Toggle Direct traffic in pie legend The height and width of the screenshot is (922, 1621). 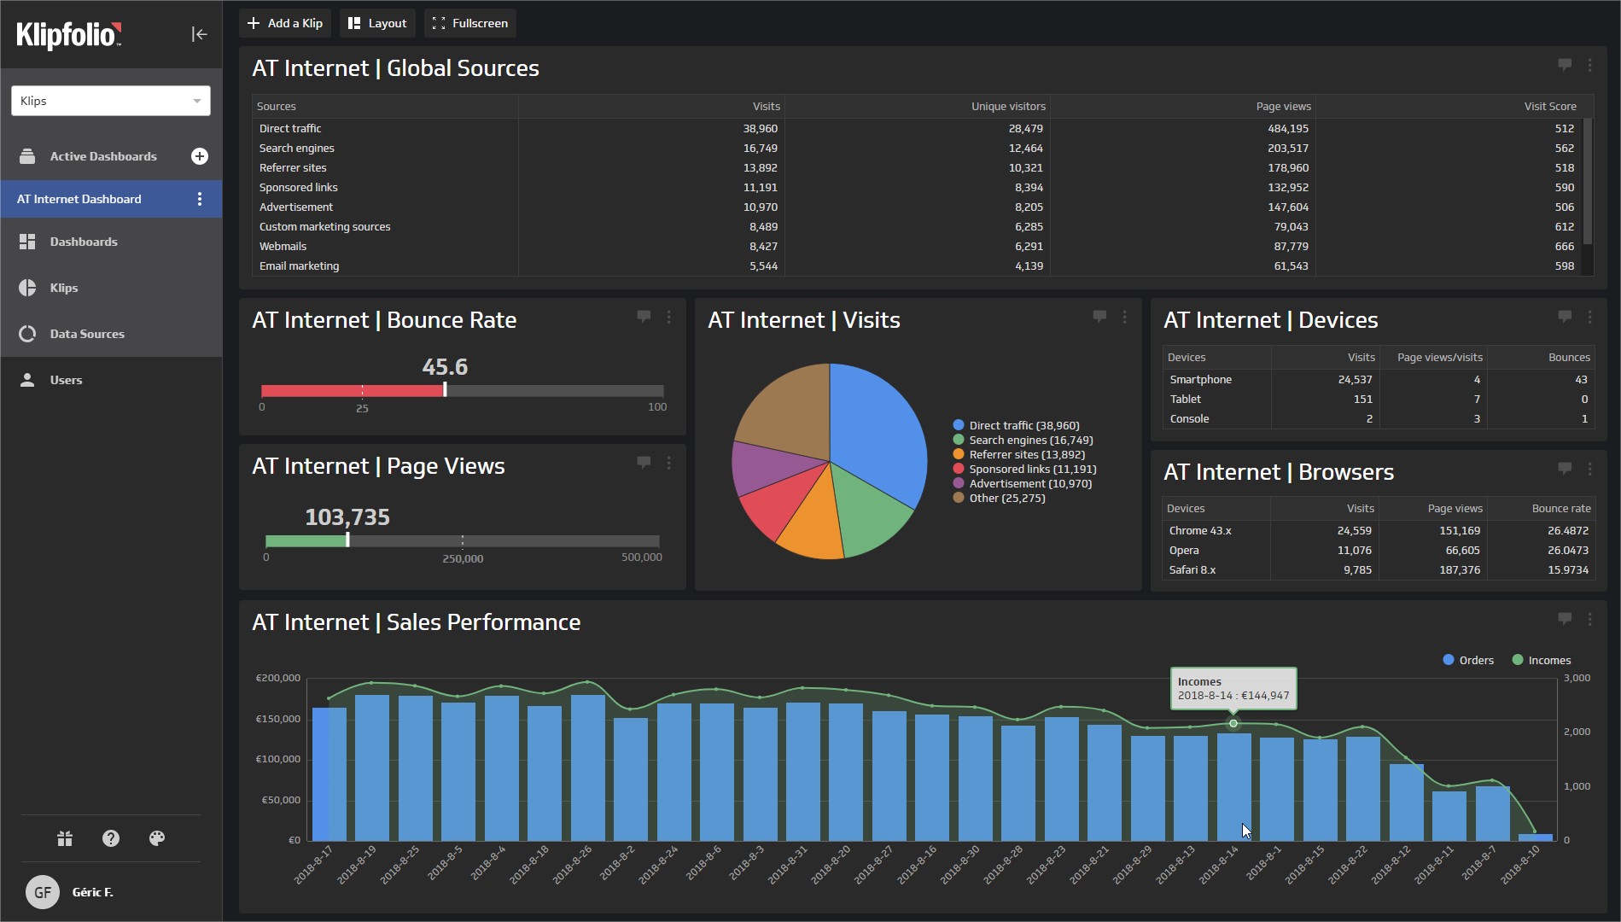[x=1016, y=425]
